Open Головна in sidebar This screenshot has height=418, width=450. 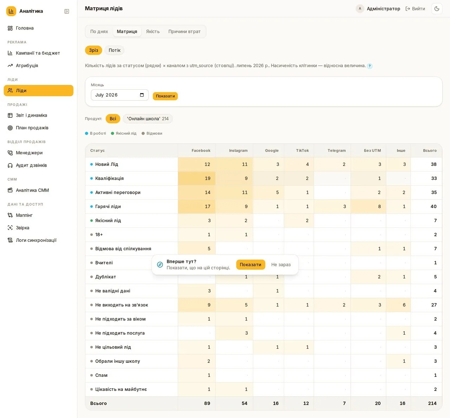(39, 28)
